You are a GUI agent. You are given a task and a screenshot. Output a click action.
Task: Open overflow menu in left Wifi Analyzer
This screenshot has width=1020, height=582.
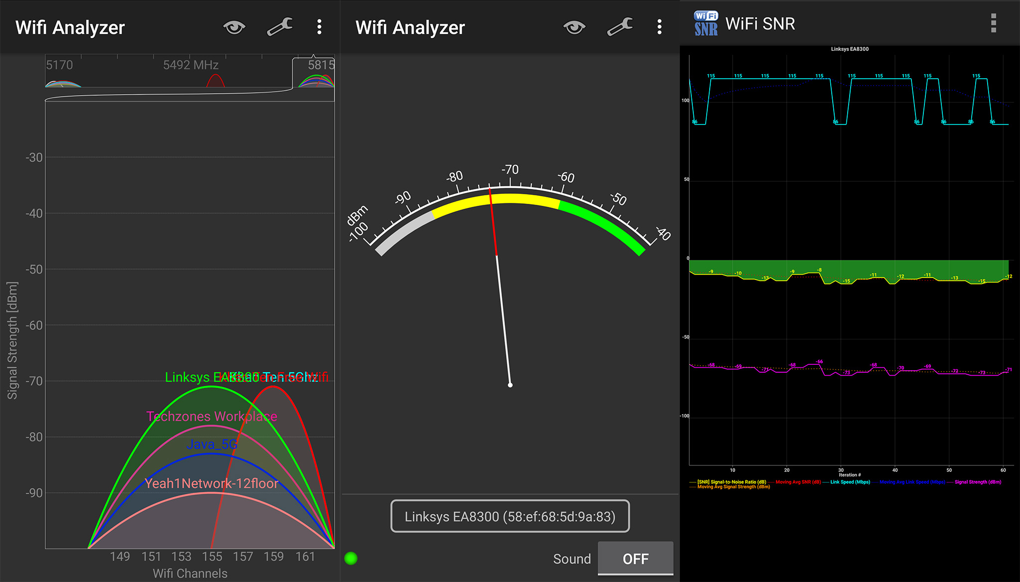point(319,27)
